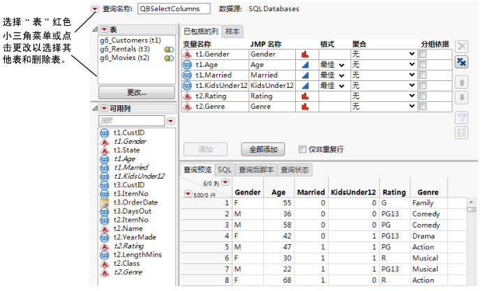The width and height of the screenshot is (483, 291).
Task: Click modeling type icon of KidsUnder12 row
Action: click(x=305, y=86)
